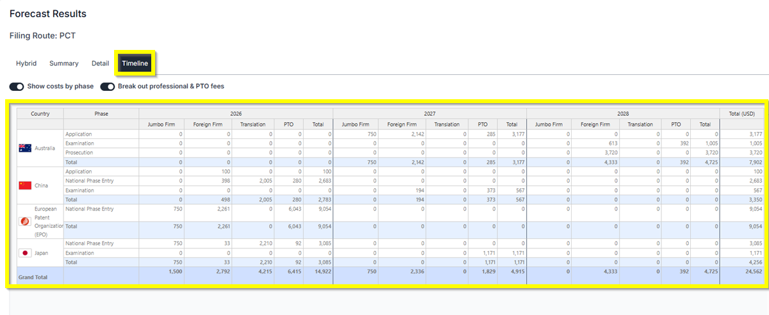Open the Summary tab

pyautogui.click(x=63, y=63)
